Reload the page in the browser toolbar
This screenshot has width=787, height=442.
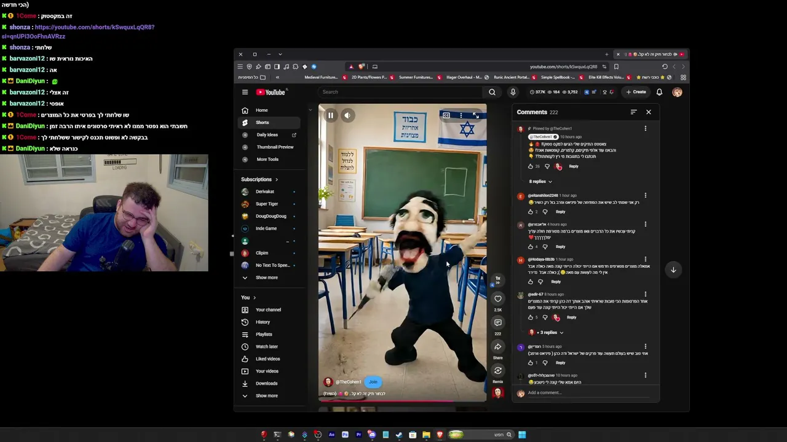(x=665, y=66)
